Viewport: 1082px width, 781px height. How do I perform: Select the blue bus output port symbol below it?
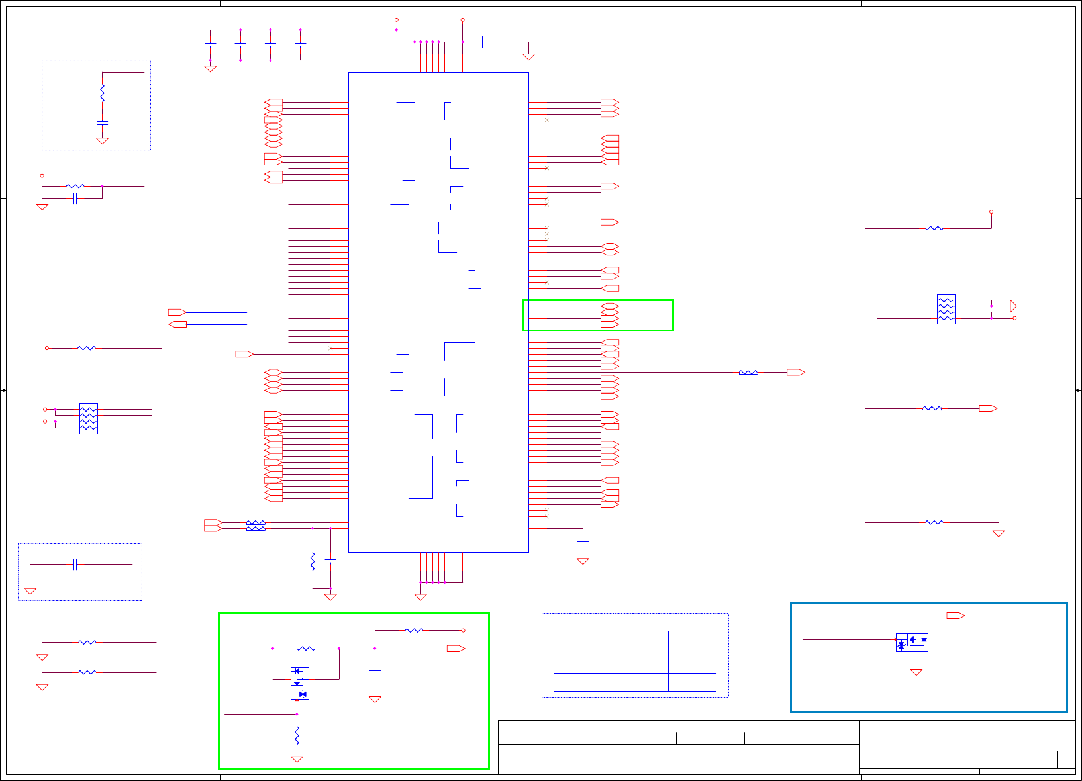(177, 324)
